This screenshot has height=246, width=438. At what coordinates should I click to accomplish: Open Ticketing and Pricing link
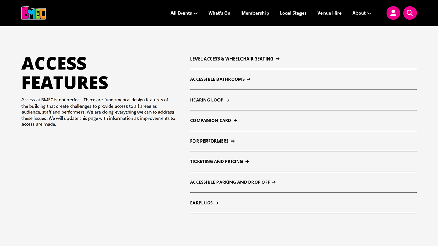(x=220, y=162)
